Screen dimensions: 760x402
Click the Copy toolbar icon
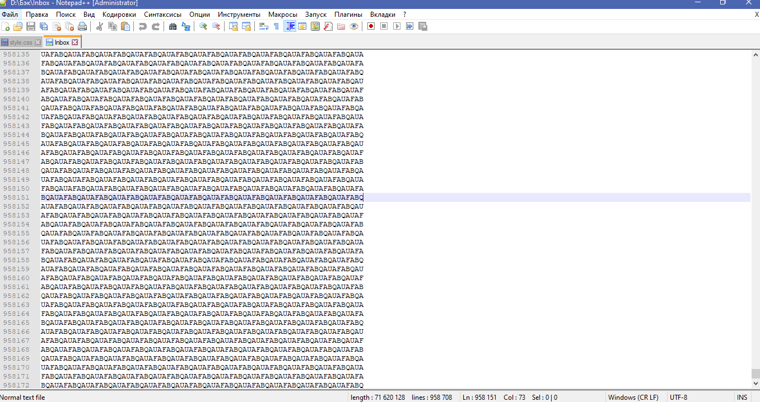click(x=113, y=26)
